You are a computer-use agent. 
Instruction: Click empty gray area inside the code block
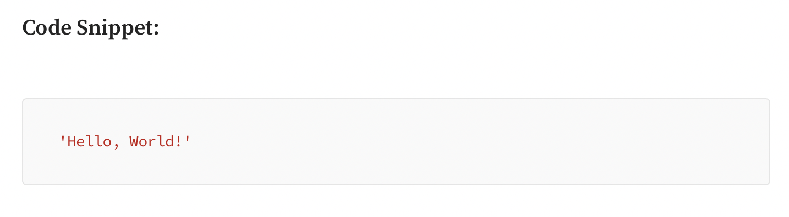(x=440, y=142)
